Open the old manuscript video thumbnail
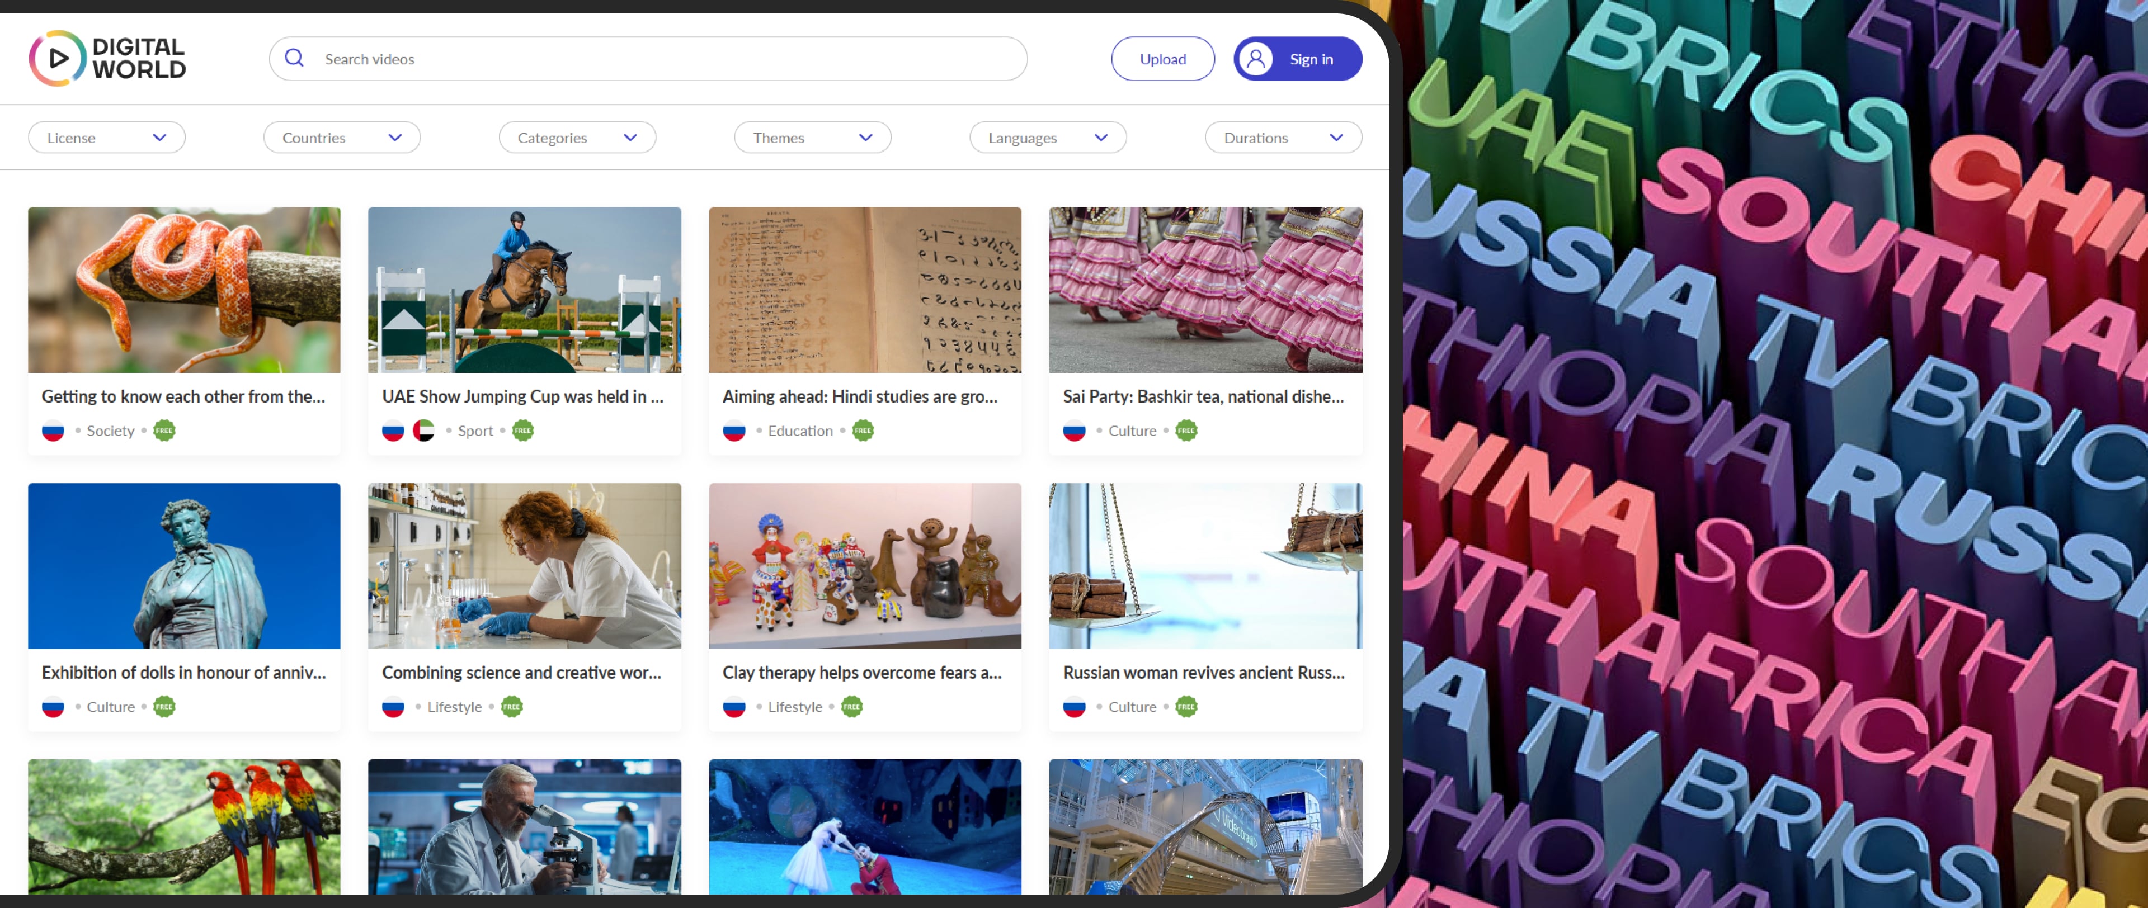The width and height of the screenshot is (2148, 908). click(x=865, y=289)
